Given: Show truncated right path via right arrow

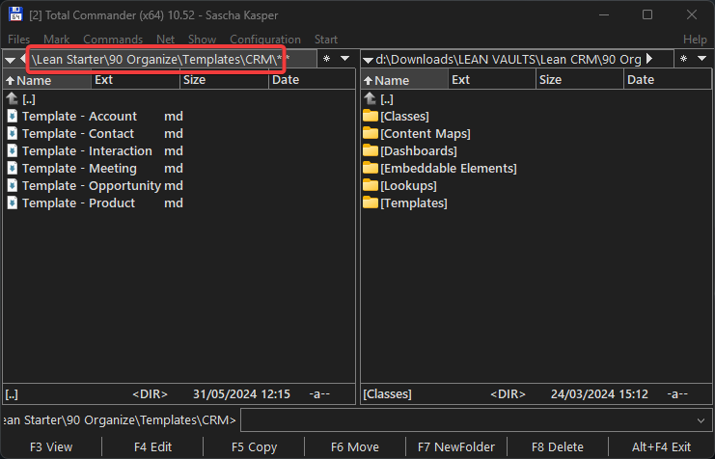Looking at the screenshot, I should (x=649, y=59).
